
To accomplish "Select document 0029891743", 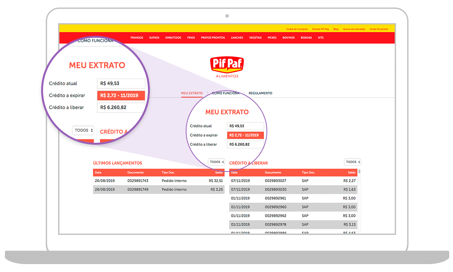I will click(x=138, y=181).
